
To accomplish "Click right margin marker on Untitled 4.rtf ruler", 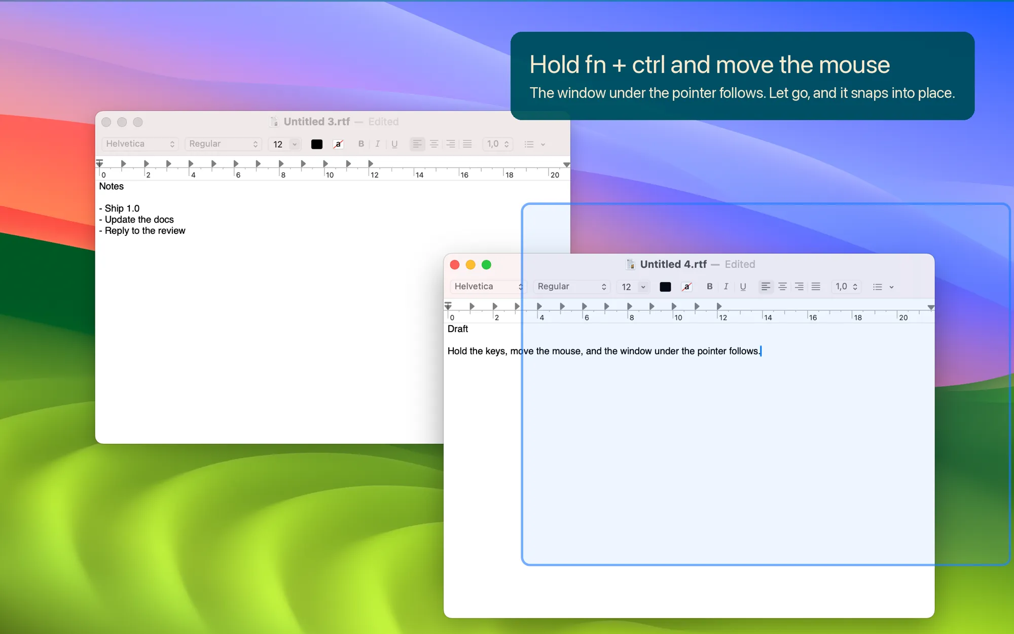I will click(931, 307).
